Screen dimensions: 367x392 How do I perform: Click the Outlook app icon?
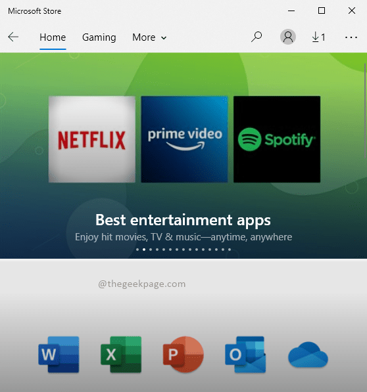(x=245, y=355)
